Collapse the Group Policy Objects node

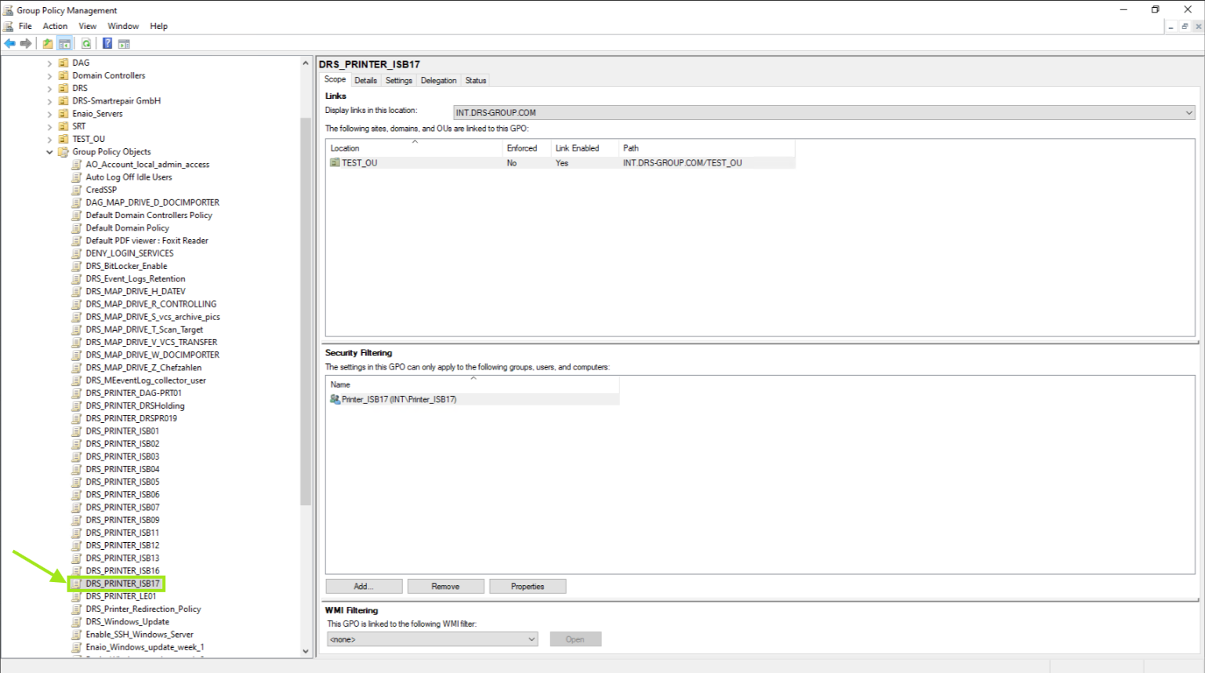pyautogui.click(x=49, y=152)
